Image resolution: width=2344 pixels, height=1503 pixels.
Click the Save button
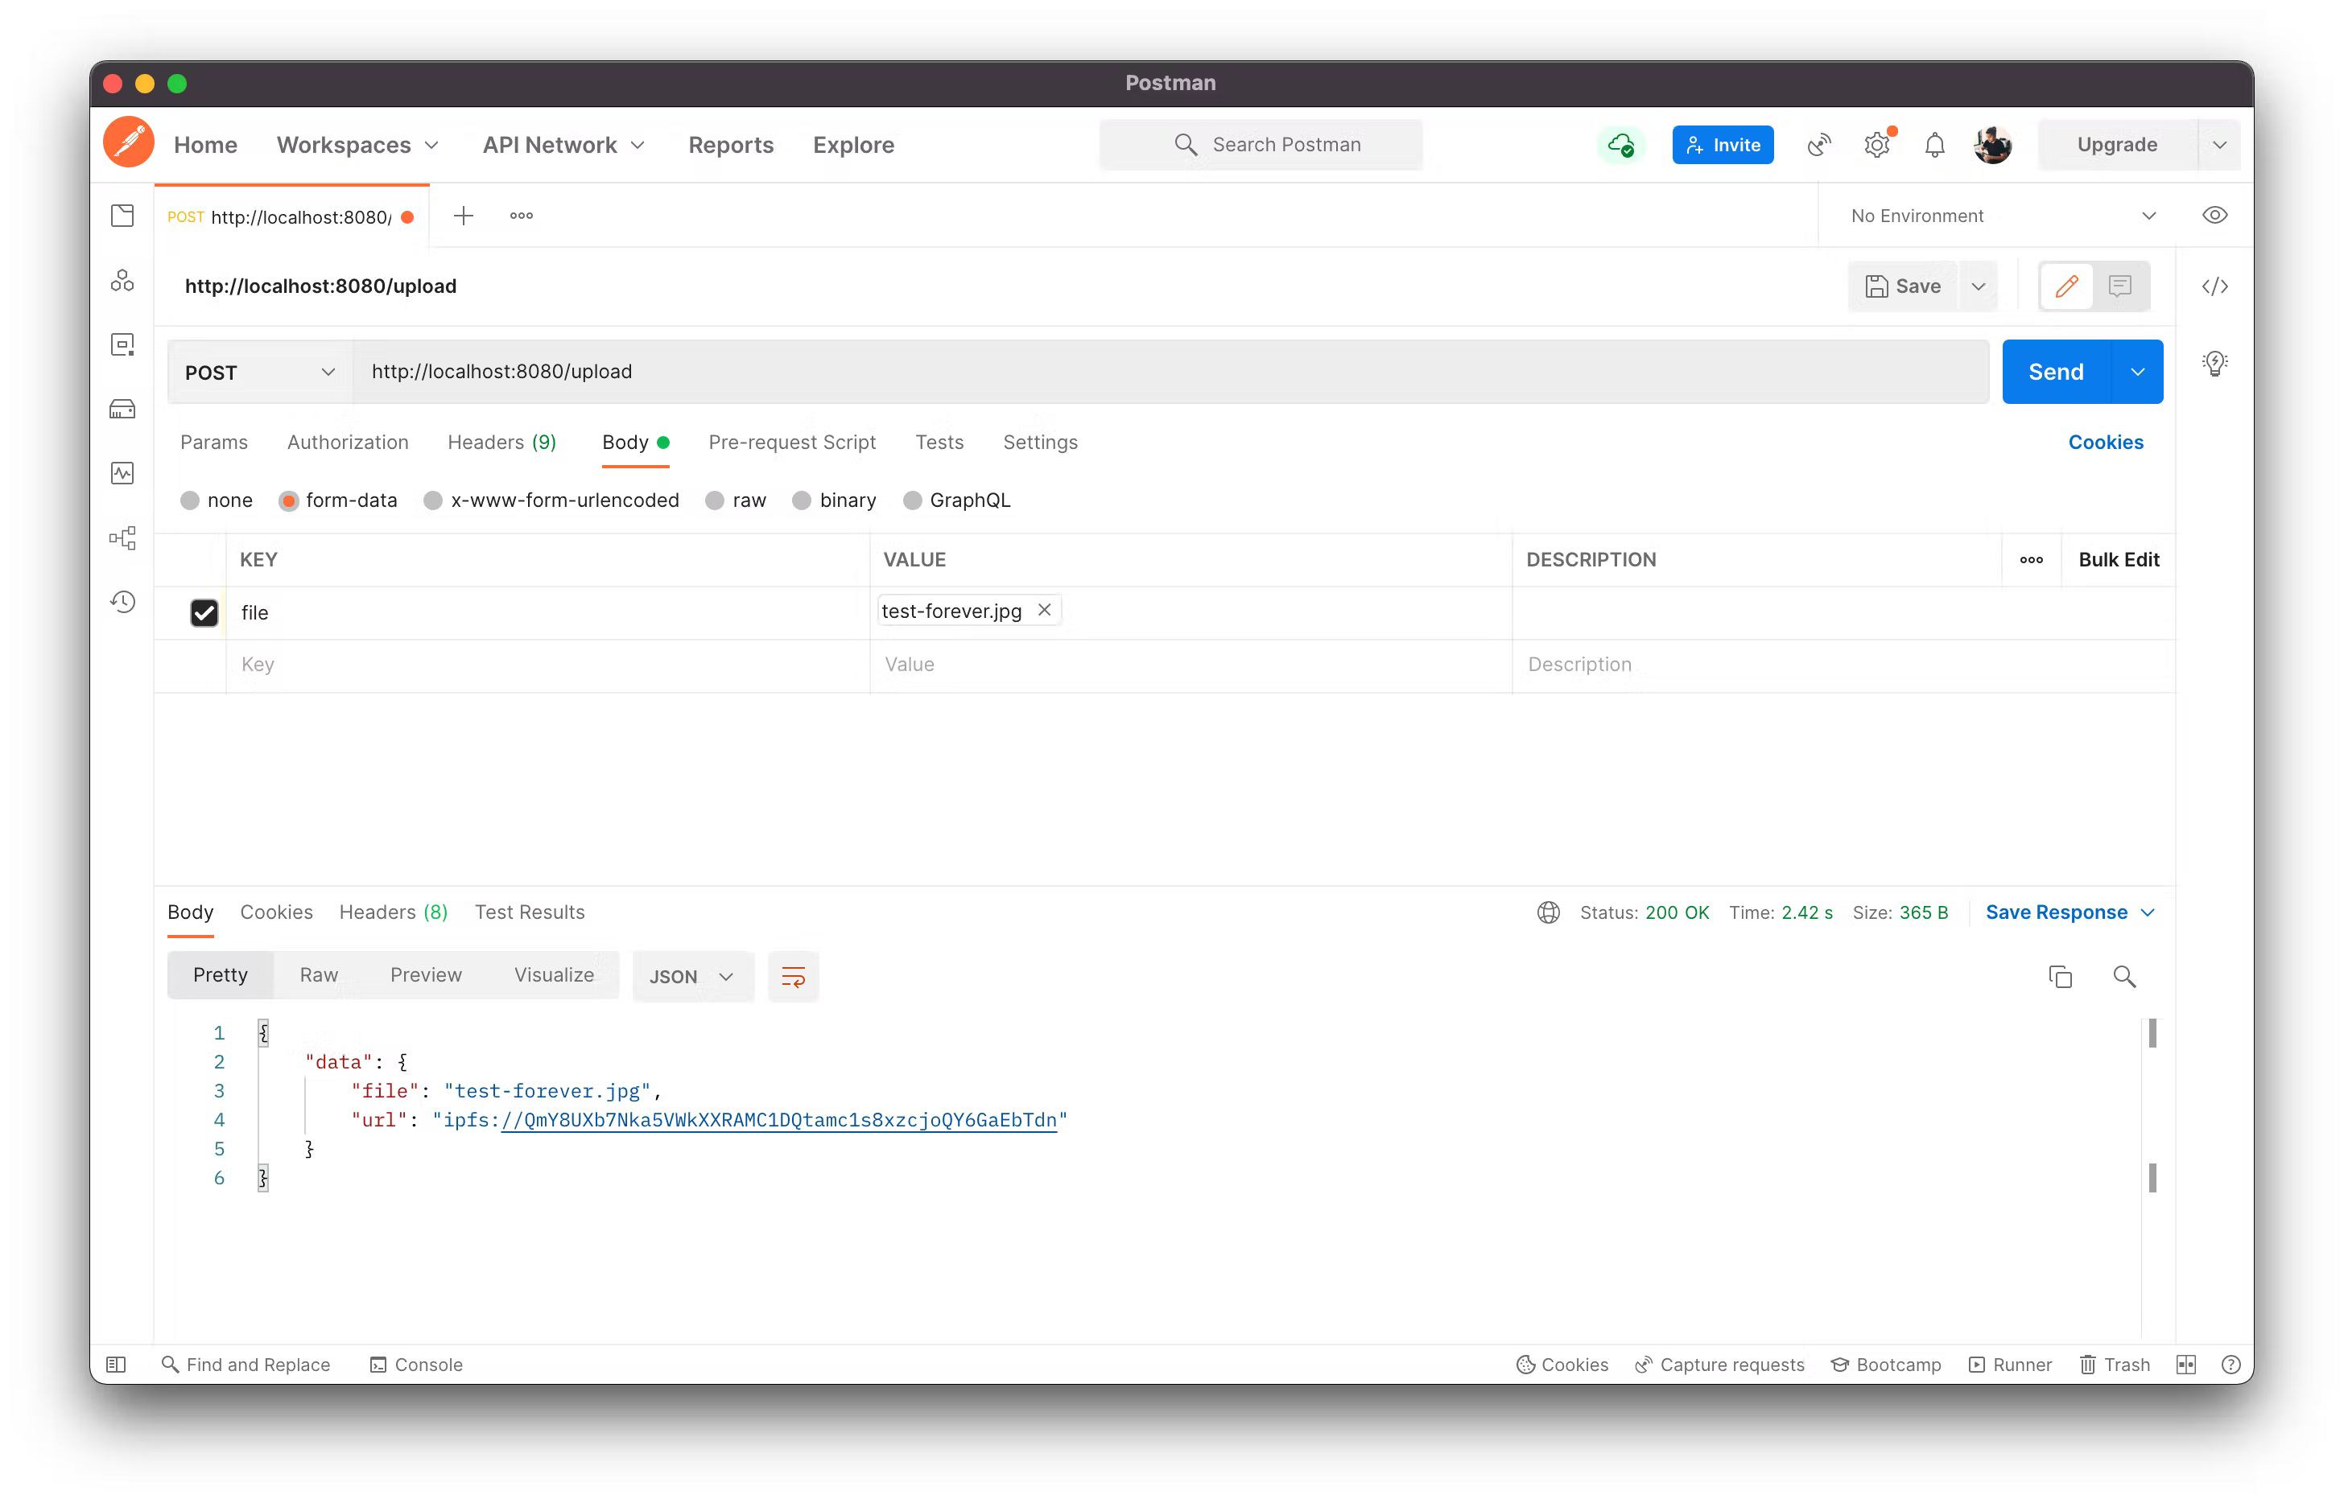(x=1904, y=286)
